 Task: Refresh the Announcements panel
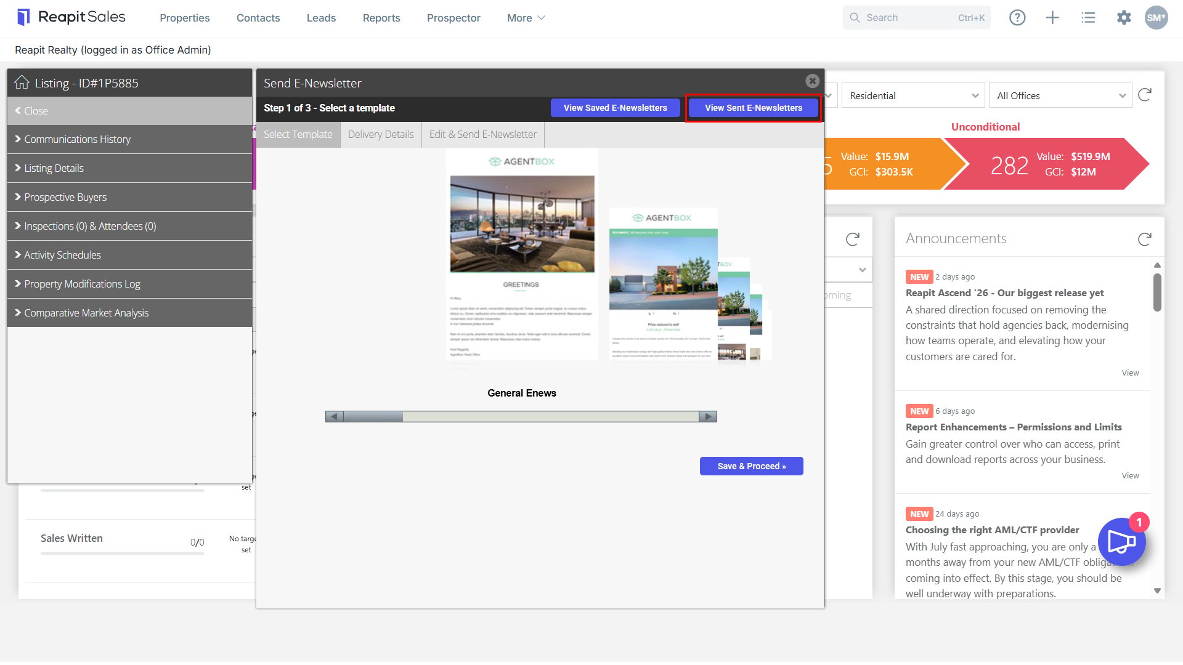click(1144, 239)
